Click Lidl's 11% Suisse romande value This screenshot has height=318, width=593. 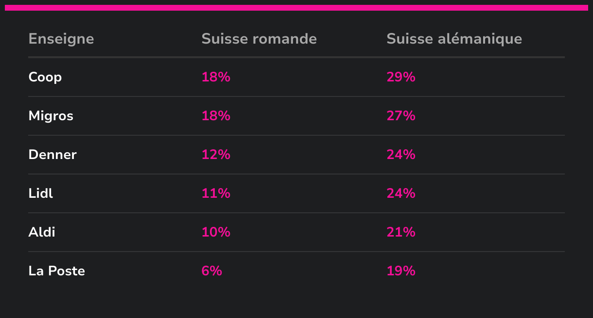[216, 193]
